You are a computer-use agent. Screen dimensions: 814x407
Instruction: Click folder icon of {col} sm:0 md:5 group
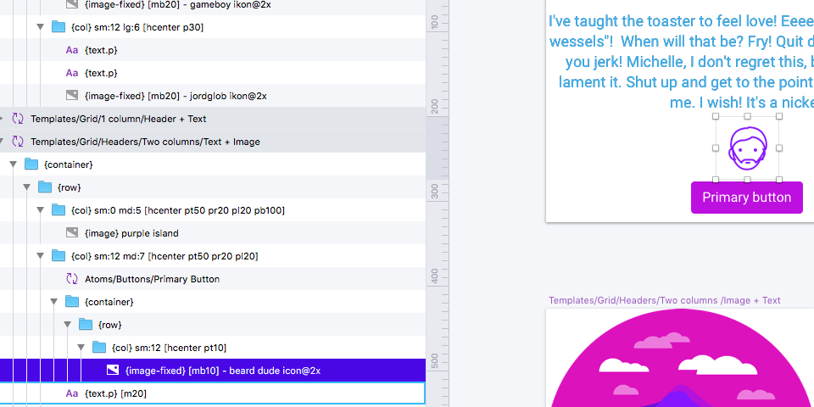(59, 210)
